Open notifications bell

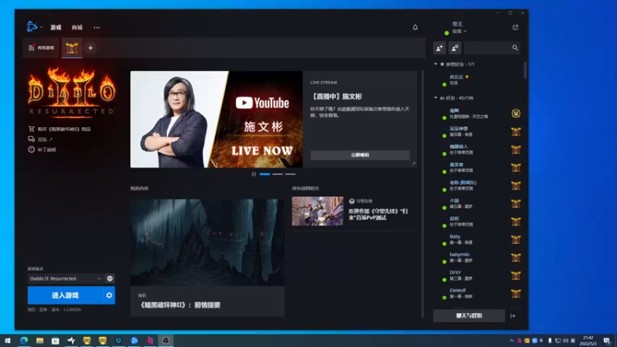(x=415, y=28)
